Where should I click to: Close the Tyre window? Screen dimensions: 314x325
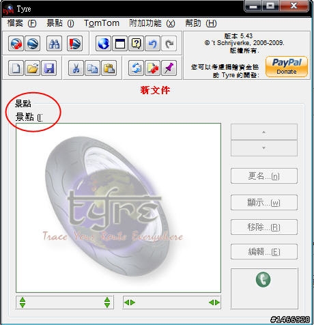(x=294, y=5)
